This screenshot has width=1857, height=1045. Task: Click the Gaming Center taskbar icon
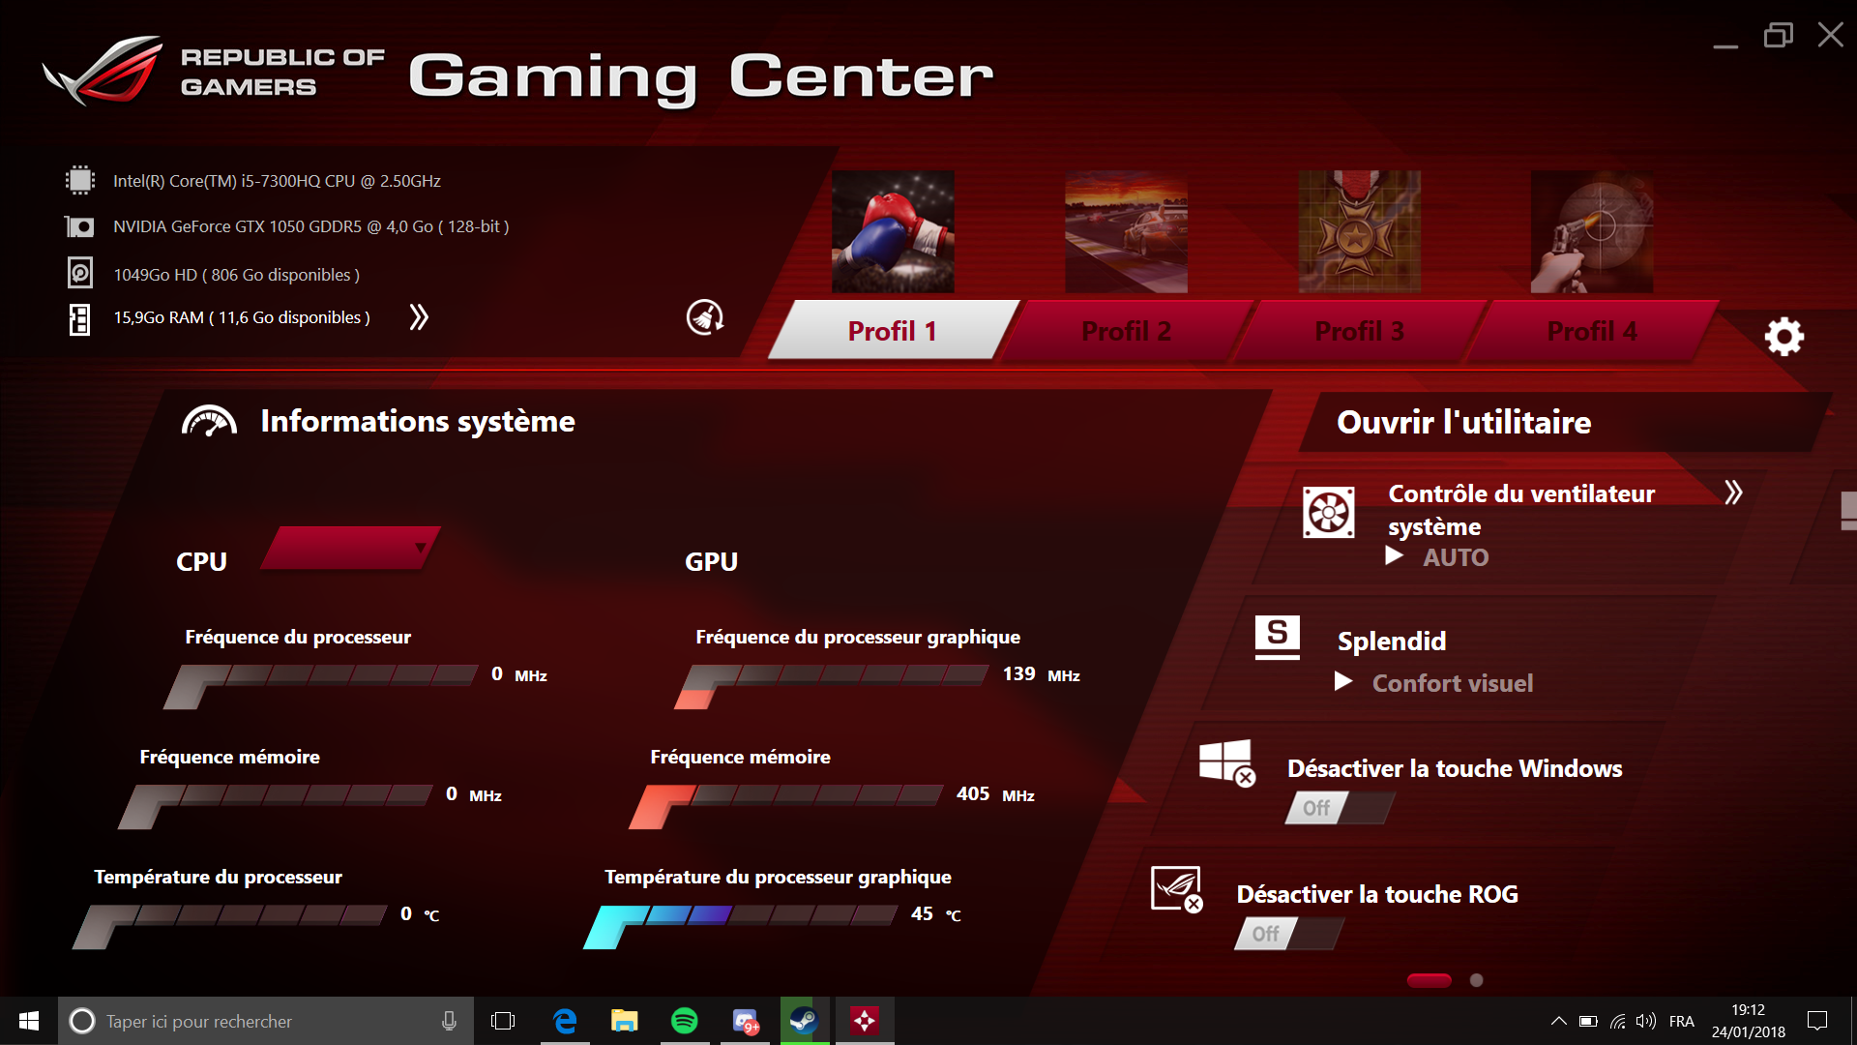click(x=865, y=1021)
